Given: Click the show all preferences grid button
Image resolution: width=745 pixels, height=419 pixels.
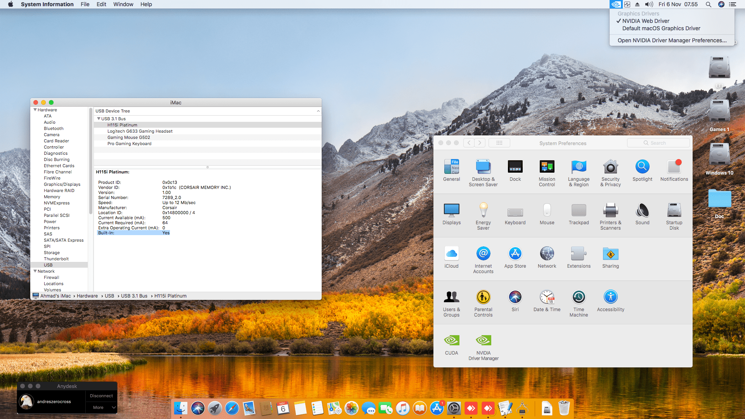Looking at the screenshot, I should [x=499, y=143].
